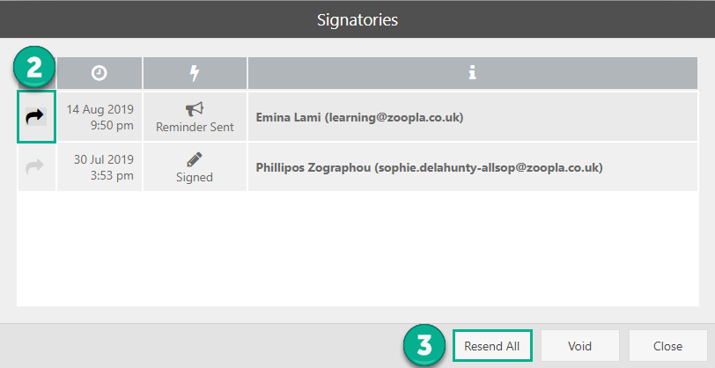Click the green step 2 badge
This screenshot has width=715, height=368.
click(x=34, y=68)
